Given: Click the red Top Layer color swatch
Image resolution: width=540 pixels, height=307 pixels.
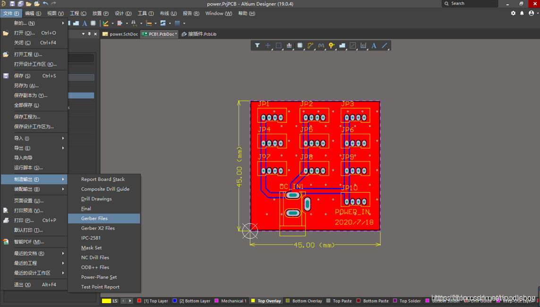Looking at the screenshot, I should (139, 300).
